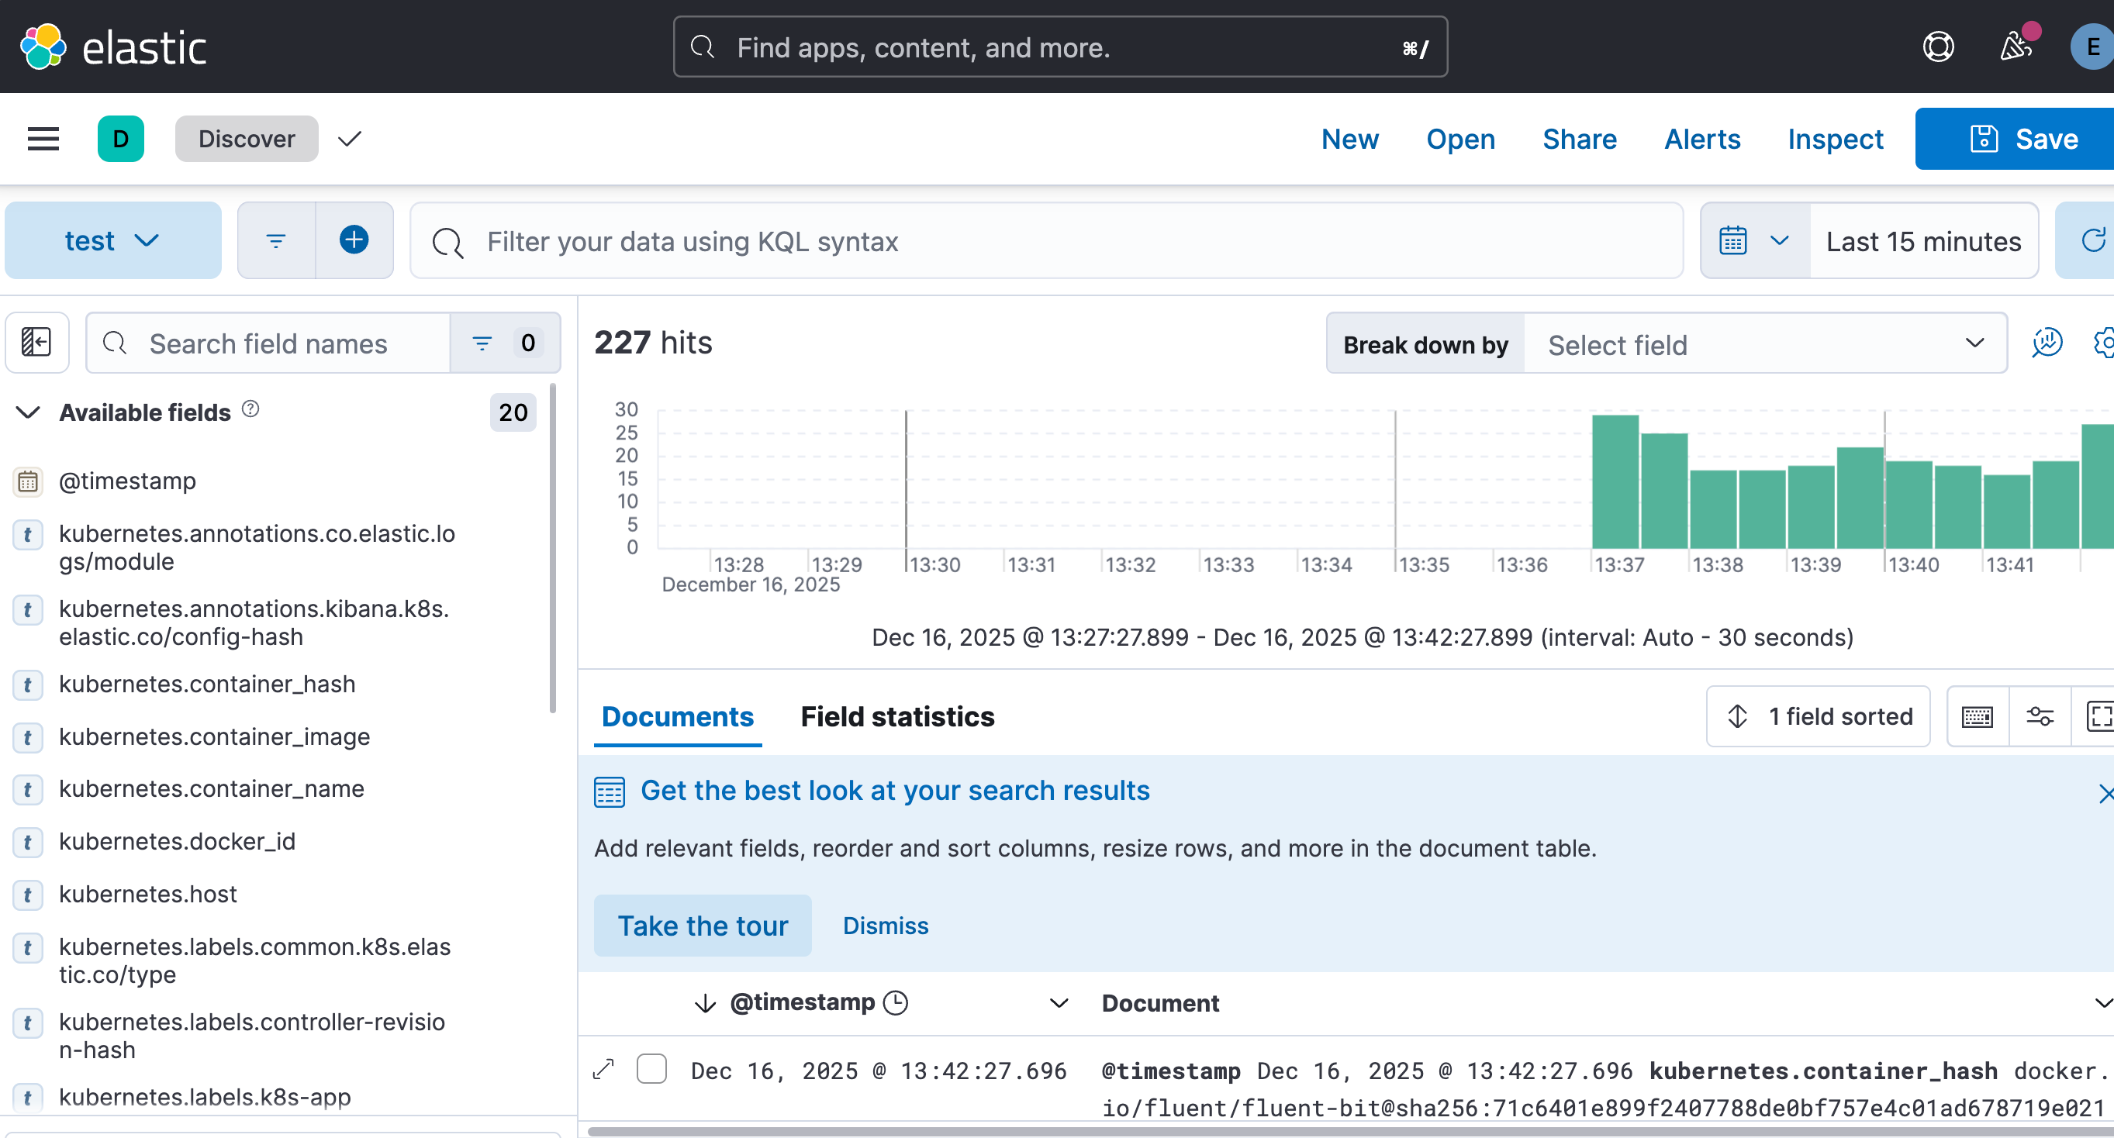Switch to the Field statistics tab
2114x1138 pixels.
(x=897, y=716)
